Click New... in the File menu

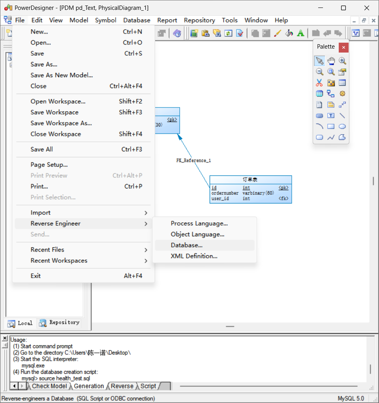point(83,32)
